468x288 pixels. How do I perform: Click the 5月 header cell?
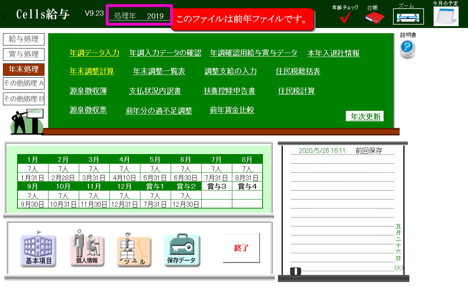pos(155,160)
